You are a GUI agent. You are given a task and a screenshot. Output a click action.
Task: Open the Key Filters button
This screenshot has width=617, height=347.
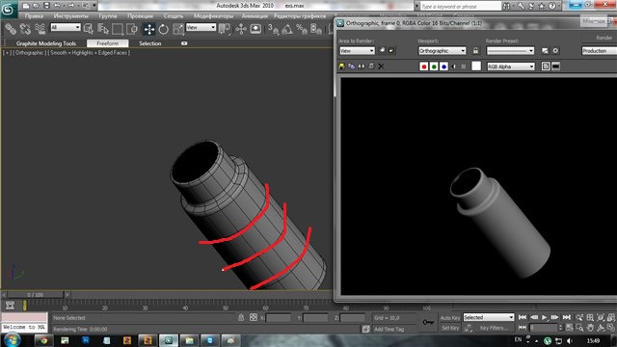[x=494, y=328]
